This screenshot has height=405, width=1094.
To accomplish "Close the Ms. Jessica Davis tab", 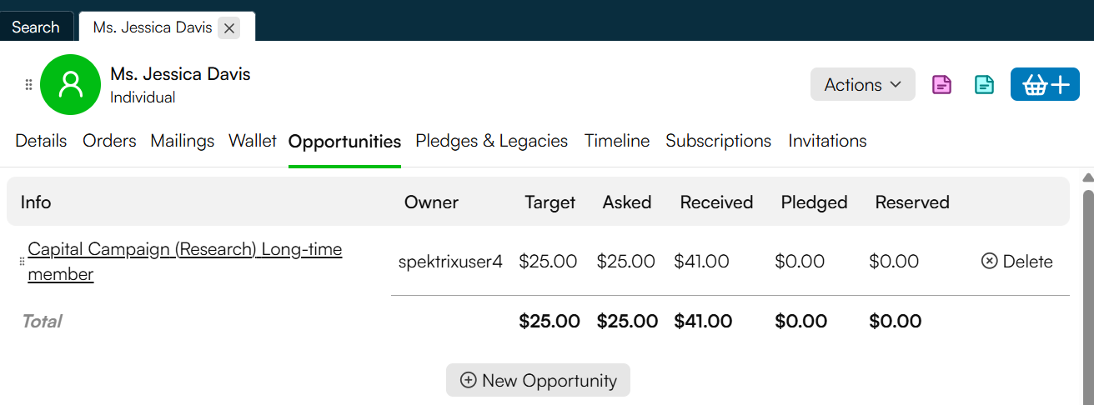I will (229, 28).
